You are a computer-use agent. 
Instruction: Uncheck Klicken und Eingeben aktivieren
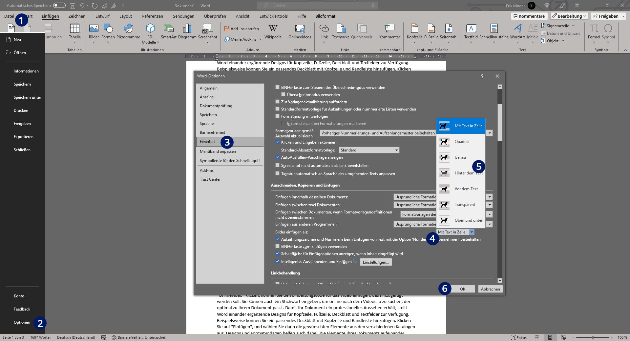278,142
